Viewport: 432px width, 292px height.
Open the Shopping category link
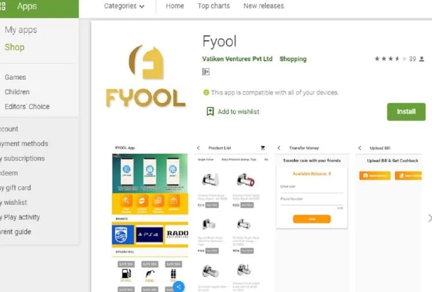tap(293, 59)
